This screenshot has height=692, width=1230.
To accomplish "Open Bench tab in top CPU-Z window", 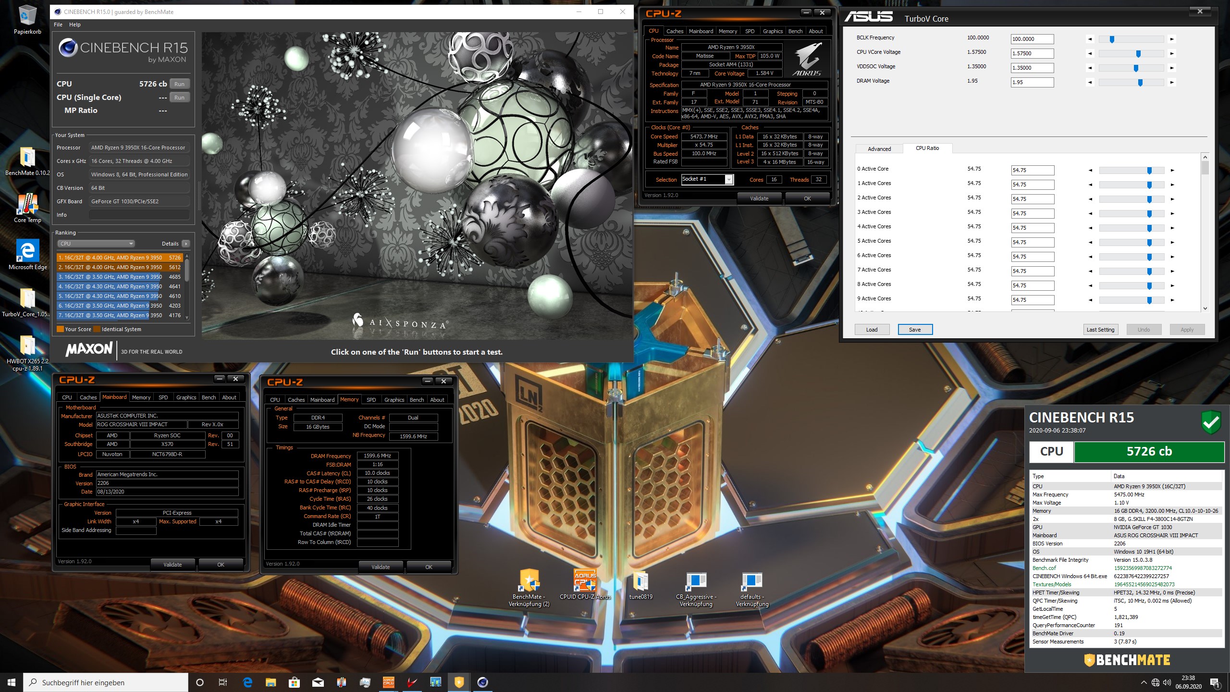I will pyautogui.click(x=795, y=31).
